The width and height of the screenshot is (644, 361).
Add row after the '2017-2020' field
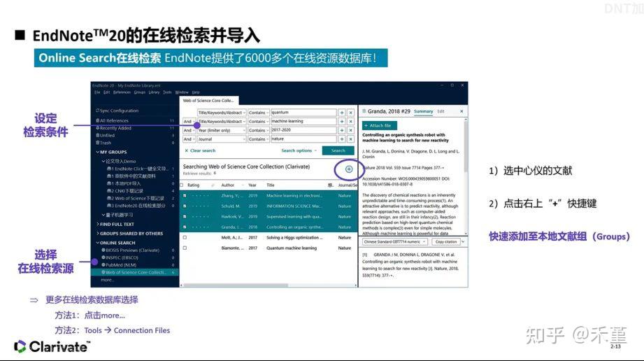click(x=342, y=130)
